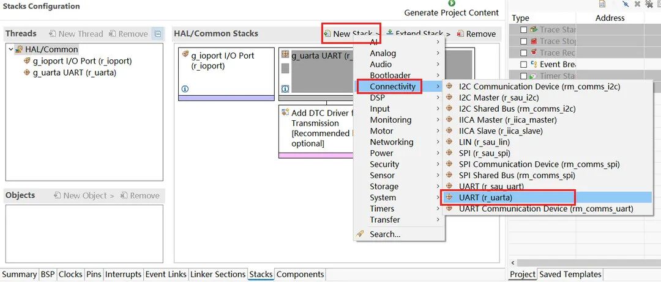Click the remove-all double X icon in right toolbar
Viewport: 661px width, 282px height.
tap(648, 4)
